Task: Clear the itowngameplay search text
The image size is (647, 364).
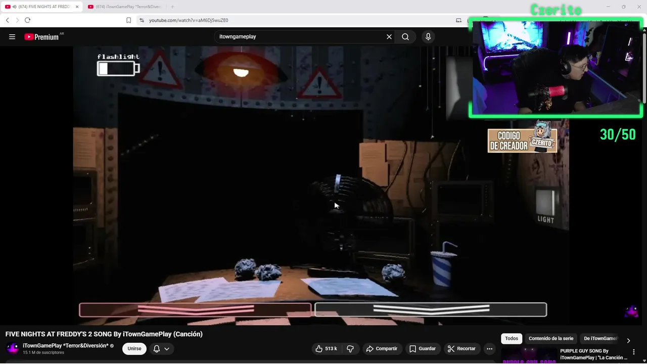Action: 389,37
